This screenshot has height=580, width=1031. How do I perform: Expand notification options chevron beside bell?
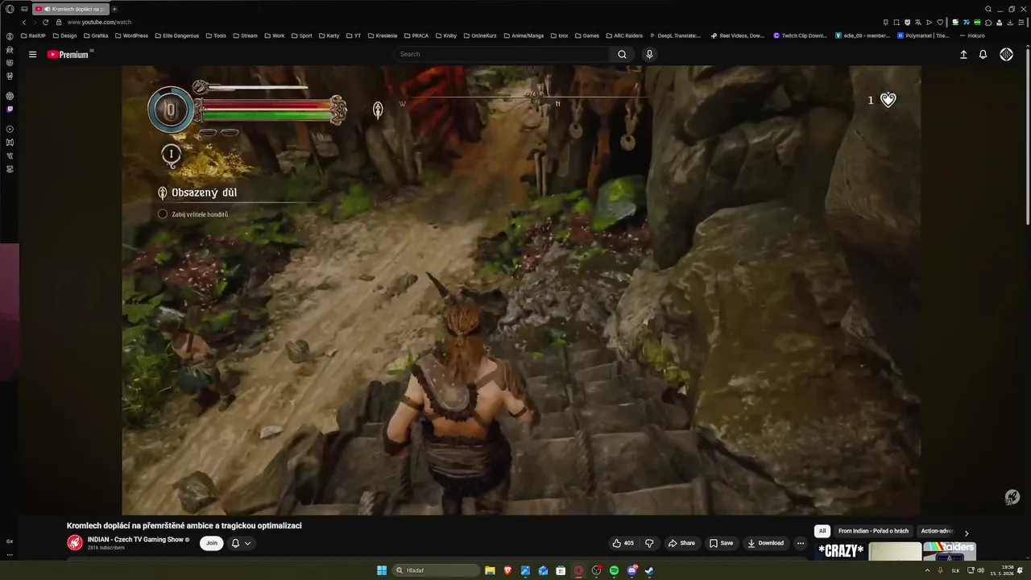[247, 543]
